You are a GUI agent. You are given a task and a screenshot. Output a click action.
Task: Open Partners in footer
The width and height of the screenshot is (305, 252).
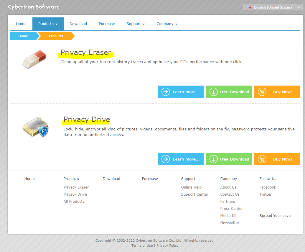[227, 201]
